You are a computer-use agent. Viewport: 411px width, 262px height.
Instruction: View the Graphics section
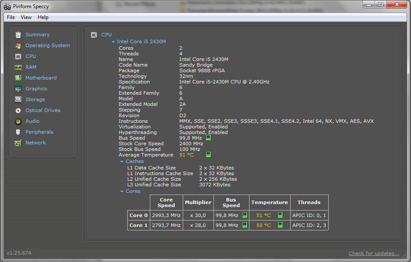(x=36, y=89)
